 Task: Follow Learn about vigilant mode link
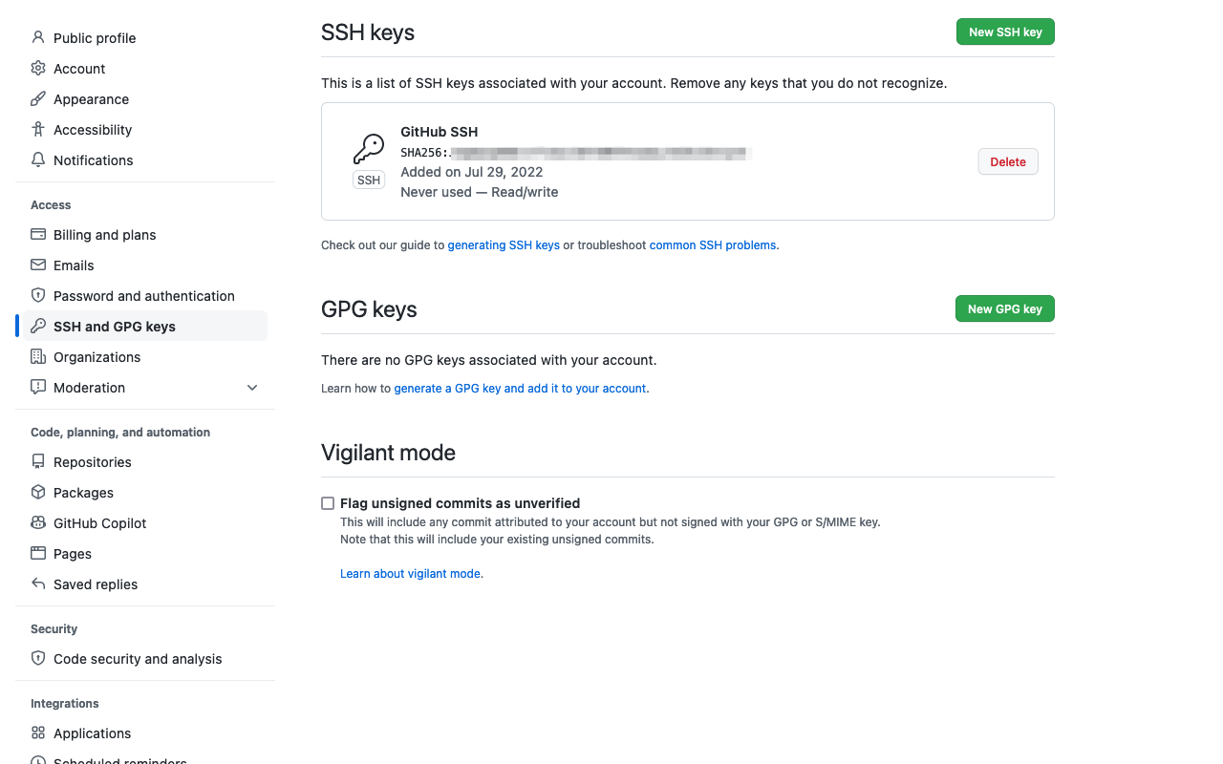coord(411,574)
